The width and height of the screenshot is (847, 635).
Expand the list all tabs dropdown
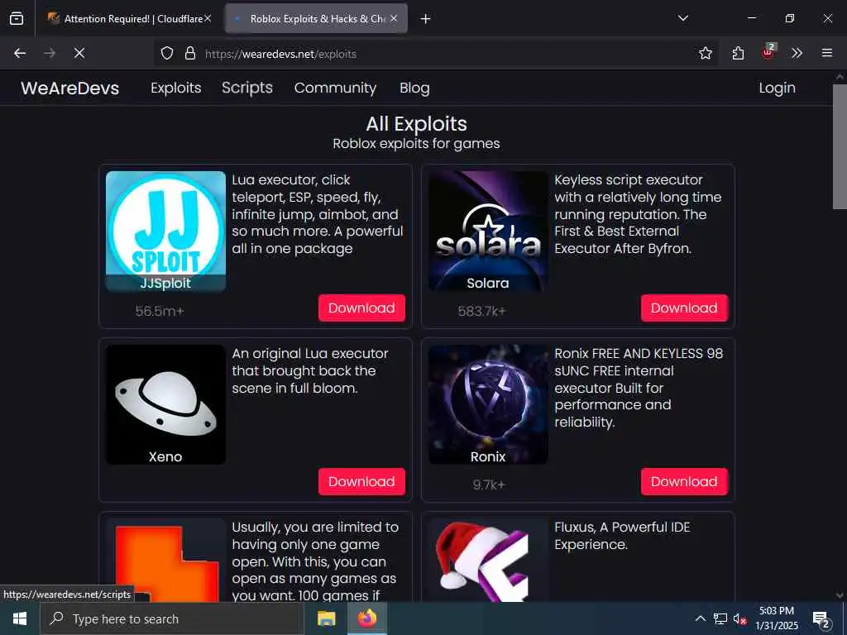coord(683,18)
